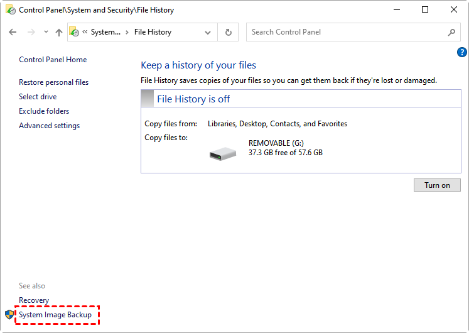
Task: Click the search magnifier icon
Action: coord(451,32)
